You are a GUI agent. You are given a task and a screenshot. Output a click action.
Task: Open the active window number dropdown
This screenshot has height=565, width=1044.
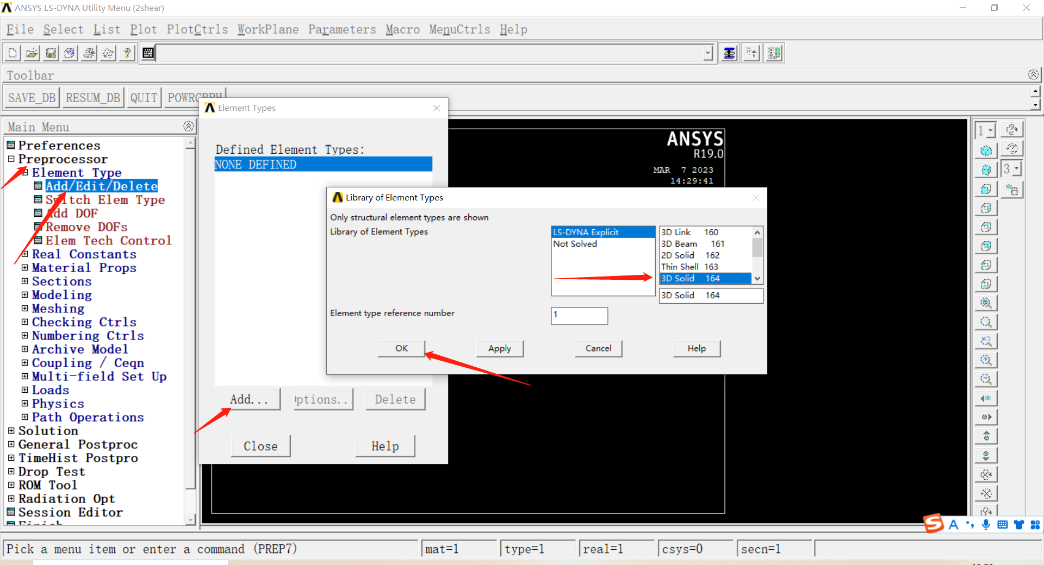(x=991, y=130)
